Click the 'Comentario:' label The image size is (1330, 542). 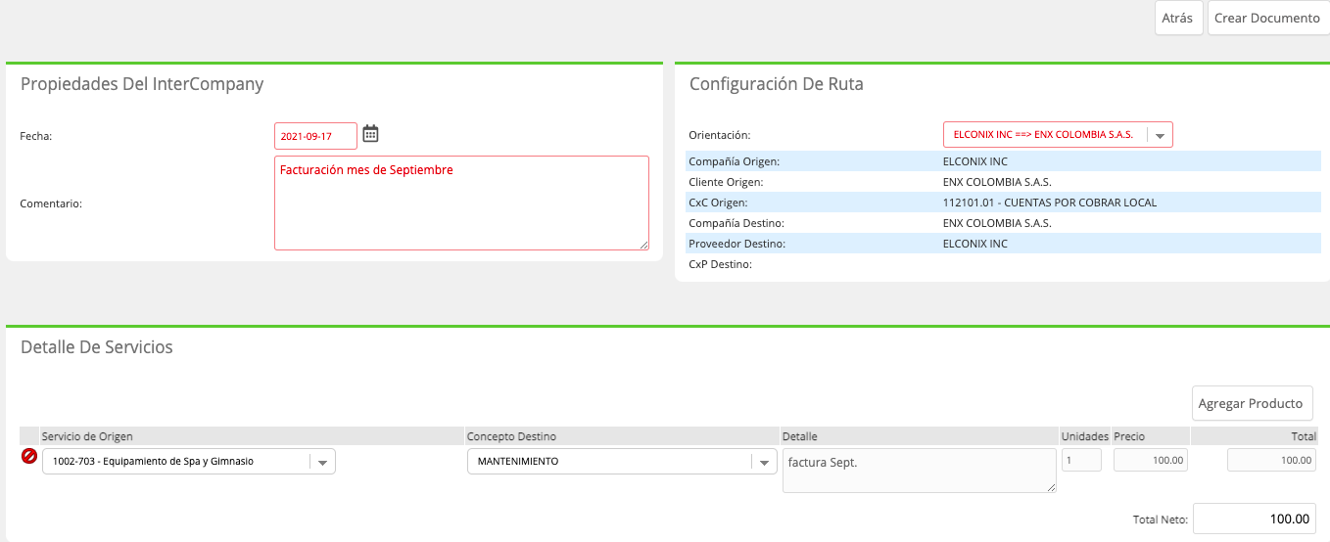click(x=51, y=203)
